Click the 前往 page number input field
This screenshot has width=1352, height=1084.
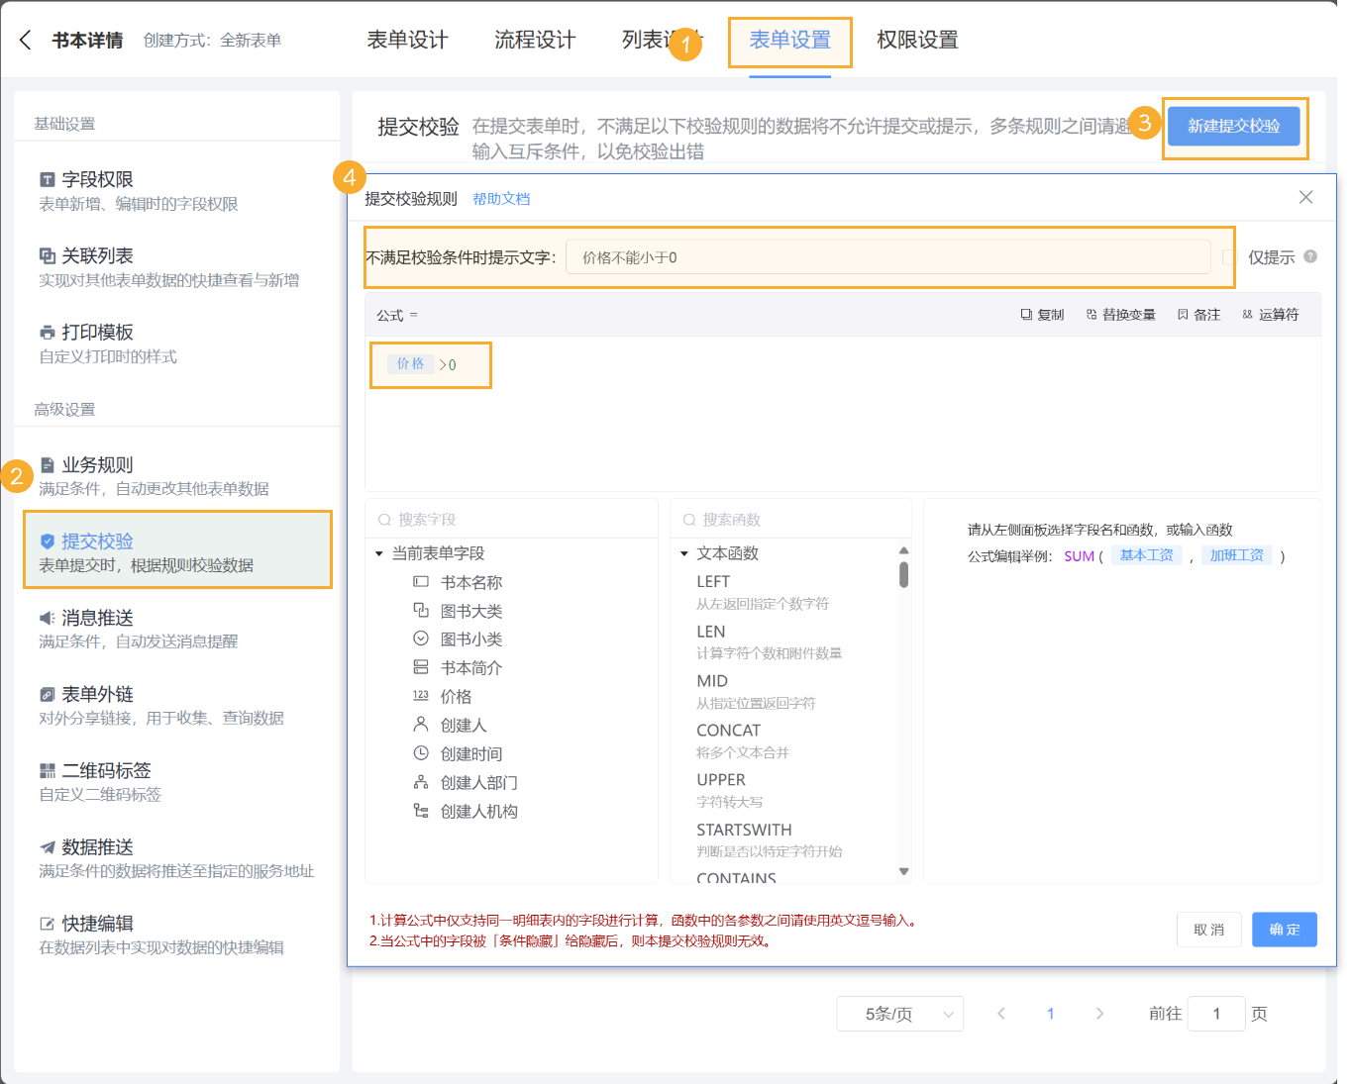coord(1216,1013)
